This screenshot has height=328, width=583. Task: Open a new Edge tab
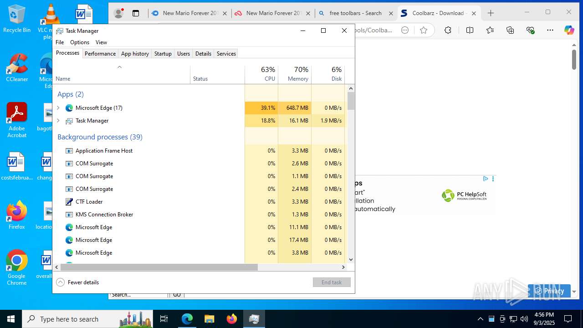click(491, 13)
